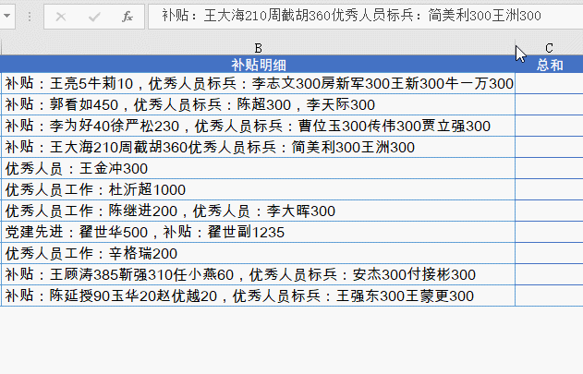This screenshot has width=583, height=374.
Task: Click the vertical dots beside the Name Box
Action: pyautogui.click(x=30, y=17)
